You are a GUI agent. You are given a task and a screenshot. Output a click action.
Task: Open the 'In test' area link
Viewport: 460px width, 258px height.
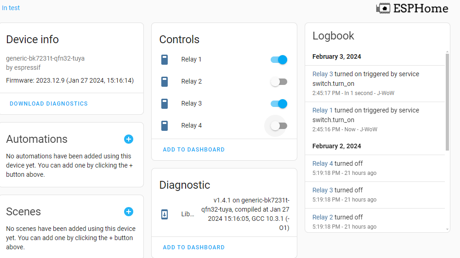point(11,8)
